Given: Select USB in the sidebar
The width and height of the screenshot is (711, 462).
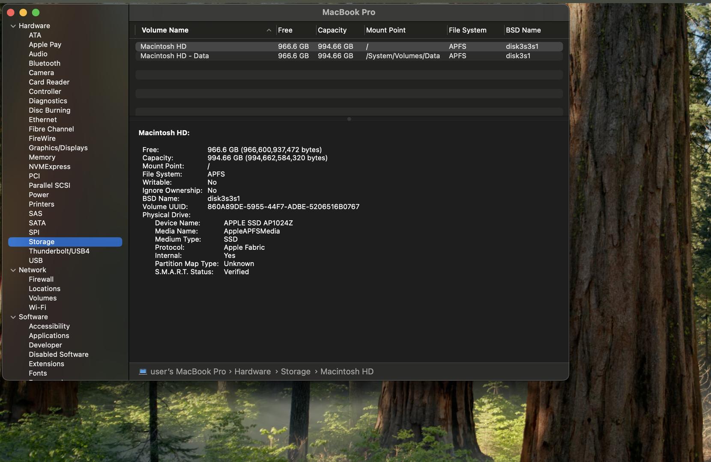Looking at the screenshot, I should point(36,261).
